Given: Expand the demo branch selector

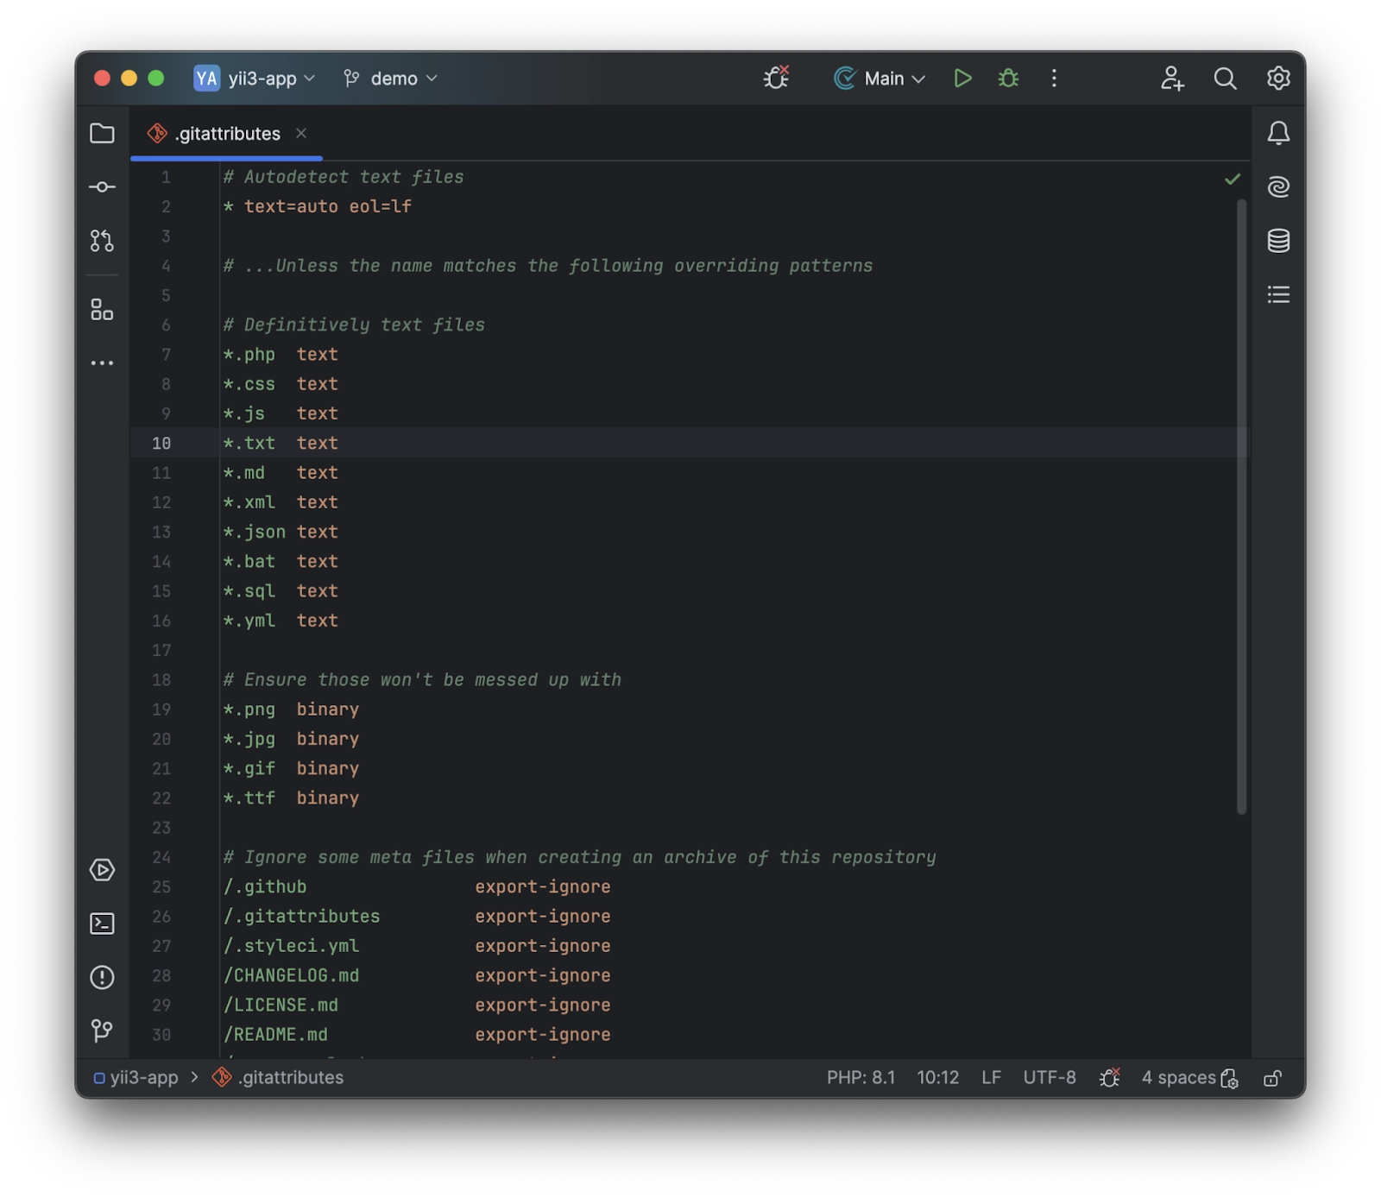Looking at the screenshot, I should (390, 78).
